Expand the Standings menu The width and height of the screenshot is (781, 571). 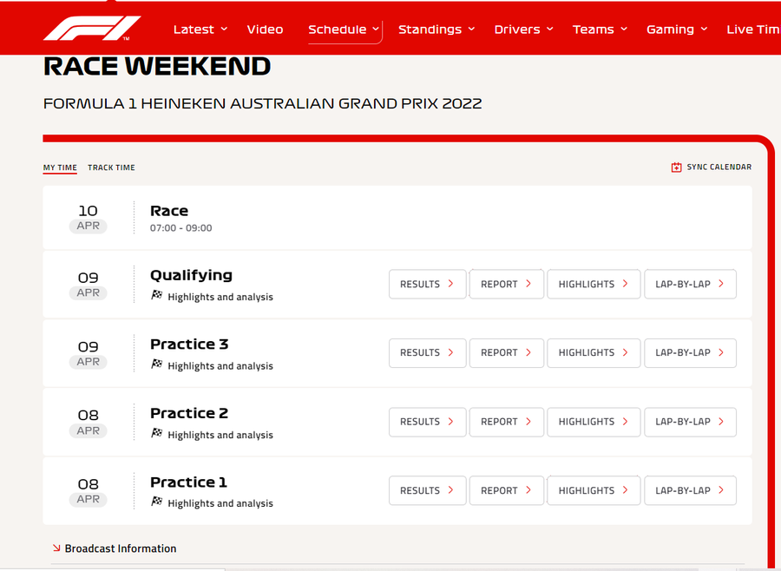click(x=436, y=30)
